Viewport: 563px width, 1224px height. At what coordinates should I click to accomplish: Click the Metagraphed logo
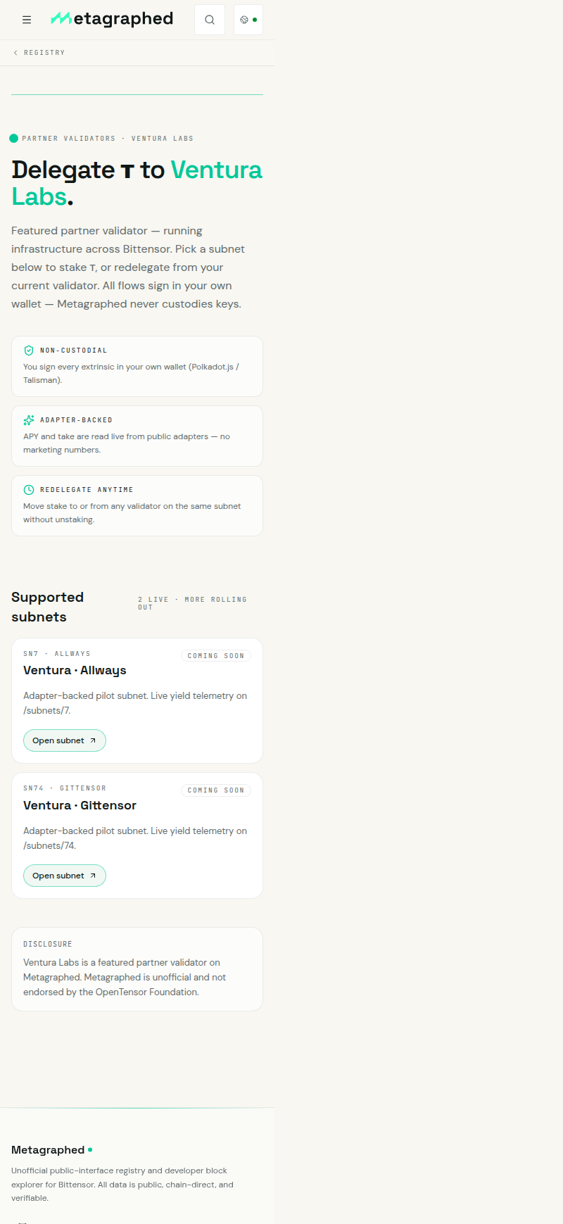tap(112, 19)
